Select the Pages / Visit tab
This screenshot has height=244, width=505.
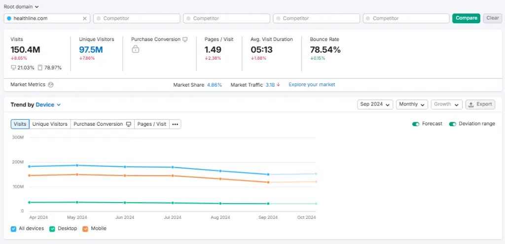(152, 124)
